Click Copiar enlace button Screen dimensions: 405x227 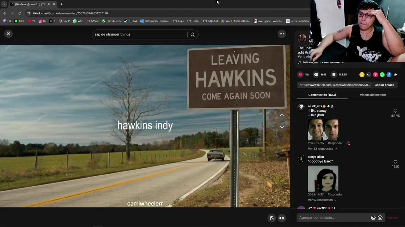click(x=384, y=85)
